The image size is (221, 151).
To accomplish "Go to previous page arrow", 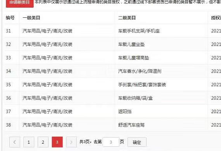I will [15, 142].
